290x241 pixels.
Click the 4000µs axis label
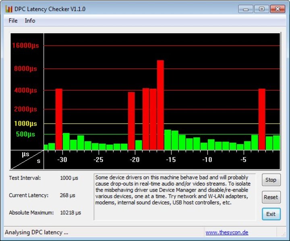[x=25, y=90]
